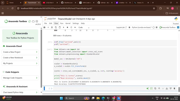Viewport: 180px width, 101px height.
Task: Insert a new cell with the plus icon
Action: tap(48, 27)
